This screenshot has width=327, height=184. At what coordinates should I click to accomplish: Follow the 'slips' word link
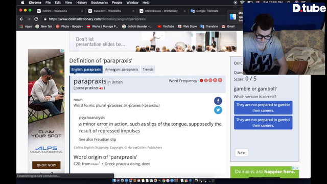pyautogui.click(x=152, y=124)
